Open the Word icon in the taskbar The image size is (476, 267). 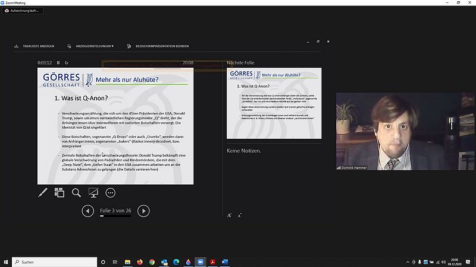[x=225, y=262]
